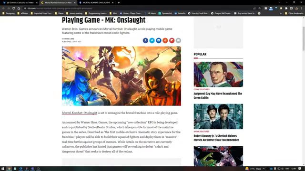Screen dimensions: 305x171
Task: Share article on Flipboard
Action: (172, 40)
